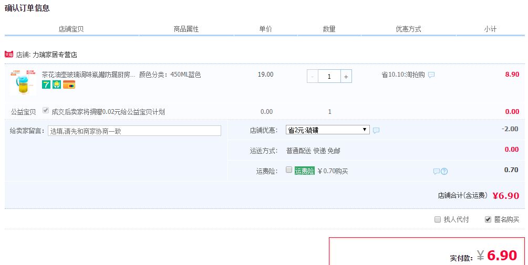Viewport: 528px width, 265px height.
Task: Open the 店铺优惠 省2元 dropdown
Action: coord(328,130)
